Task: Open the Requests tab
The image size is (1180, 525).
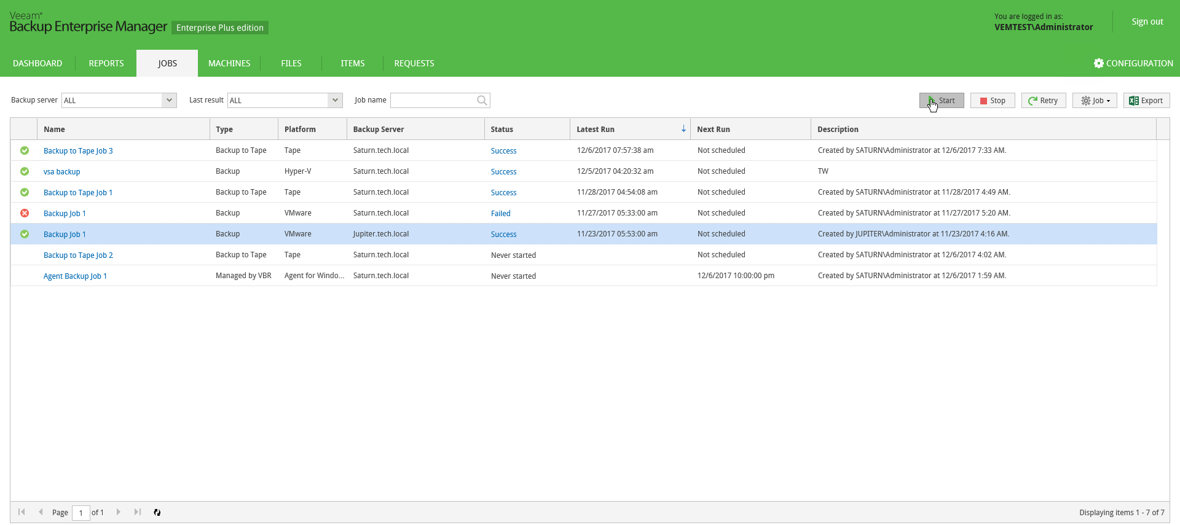Action: click(x=414, y=63)
